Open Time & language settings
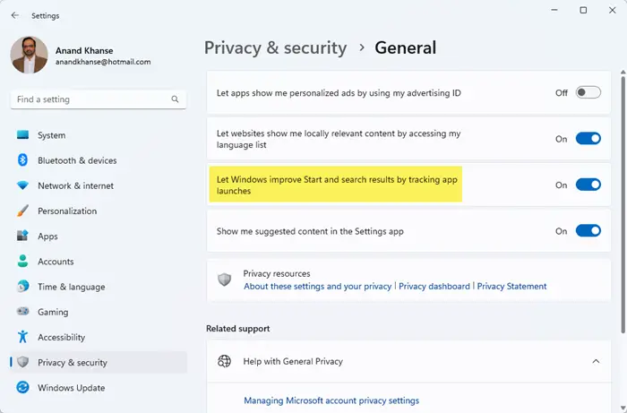Screen dimensions: 627x413 (99, 287)
